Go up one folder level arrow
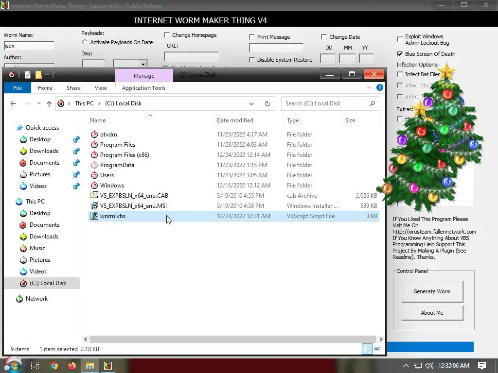The height and width of the screenshot is (373, 498). [49, 103]
